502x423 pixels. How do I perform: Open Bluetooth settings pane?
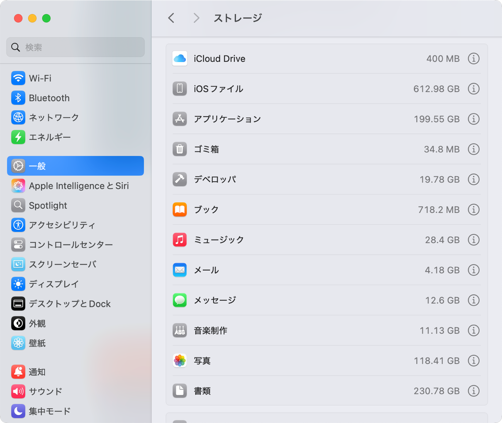[x=75, y=98]
